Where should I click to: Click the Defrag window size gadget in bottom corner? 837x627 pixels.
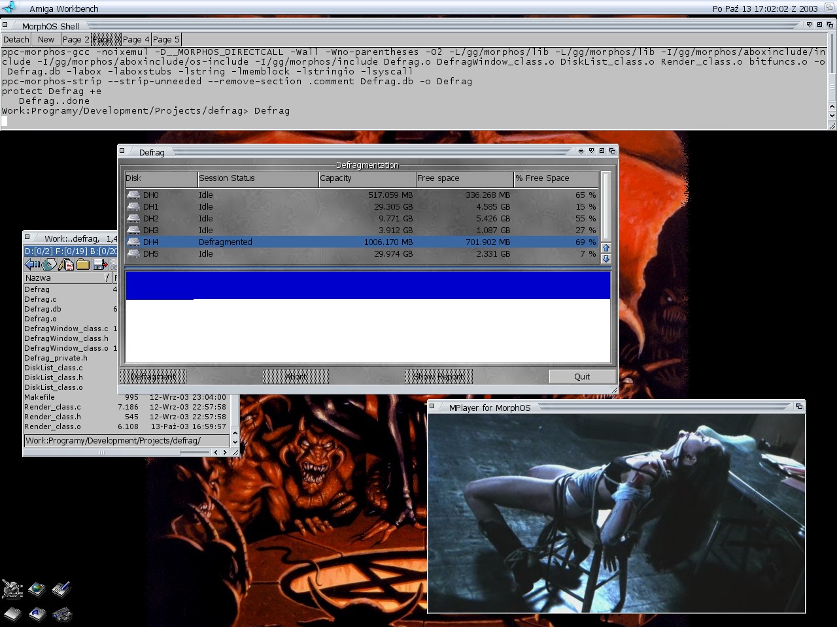[614, 390]
